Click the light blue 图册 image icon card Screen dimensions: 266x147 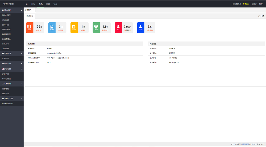(x=52, y=28)
